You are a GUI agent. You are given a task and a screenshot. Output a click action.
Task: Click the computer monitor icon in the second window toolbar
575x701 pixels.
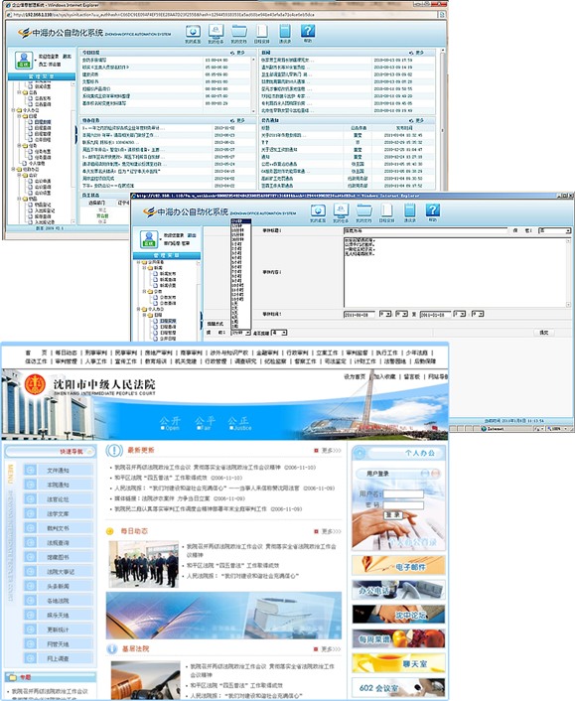tap(341, 210)
